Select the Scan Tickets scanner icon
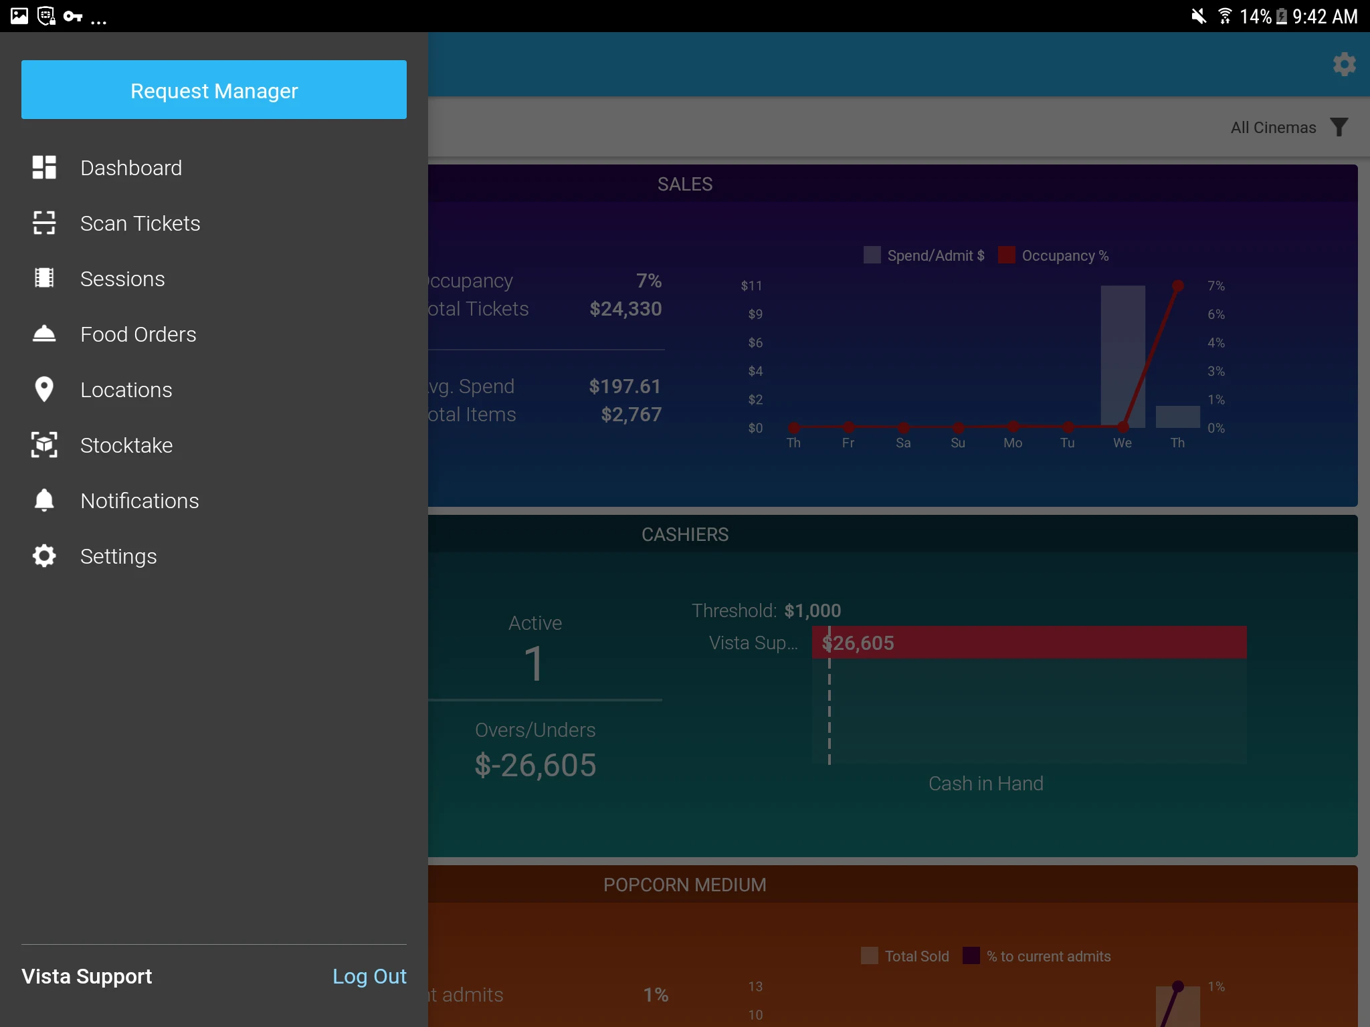 [x=44, y=223]
